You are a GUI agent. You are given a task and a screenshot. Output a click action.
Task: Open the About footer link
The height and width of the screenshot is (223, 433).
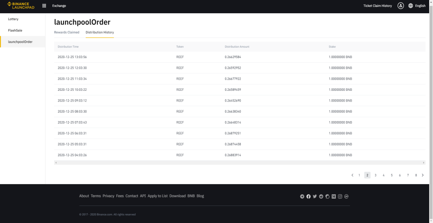(84, 196)
